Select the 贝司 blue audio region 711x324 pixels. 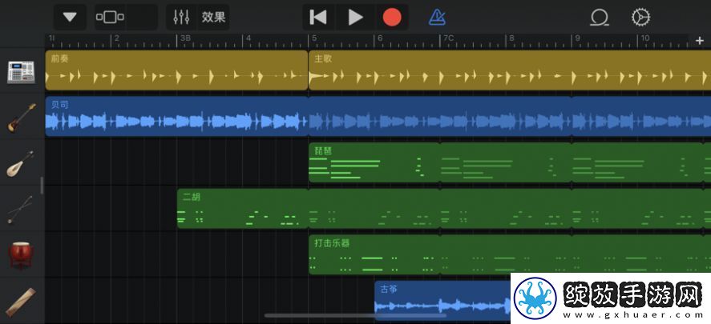176,116
